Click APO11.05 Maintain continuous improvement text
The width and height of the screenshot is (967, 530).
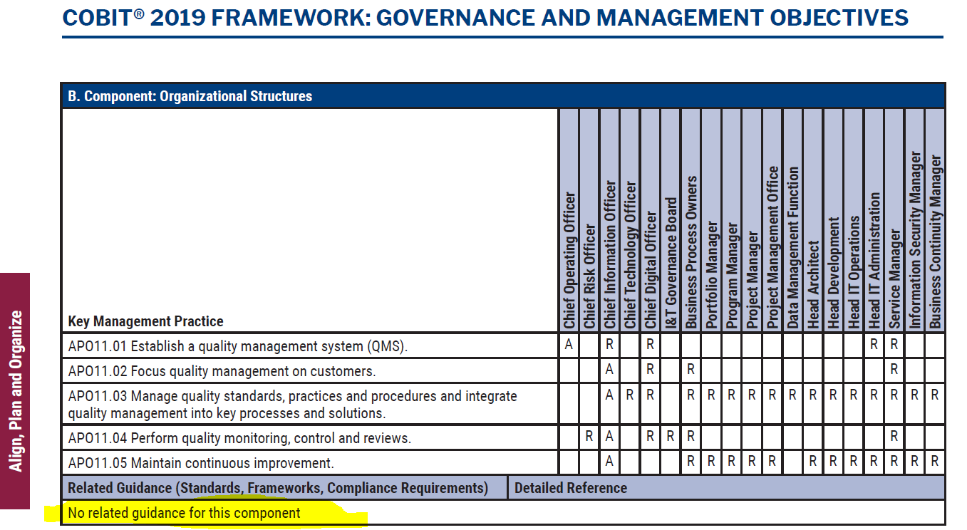(201, 463)
